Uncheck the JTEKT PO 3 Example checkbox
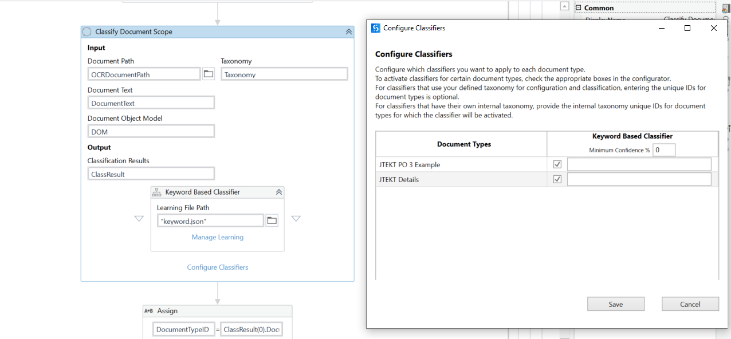The image size is (731, 339). click(557, 164)
